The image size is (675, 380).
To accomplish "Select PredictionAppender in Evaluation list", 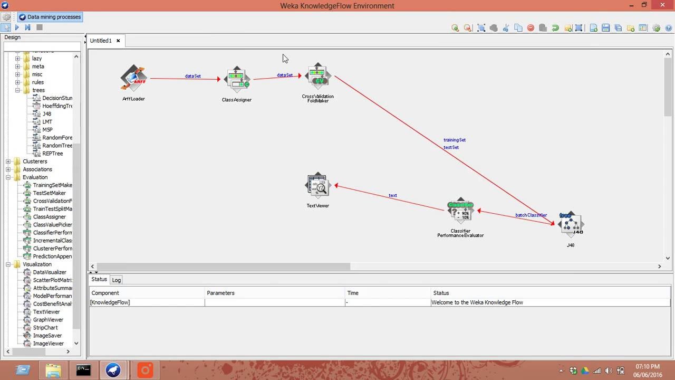I will pos(52,256).
